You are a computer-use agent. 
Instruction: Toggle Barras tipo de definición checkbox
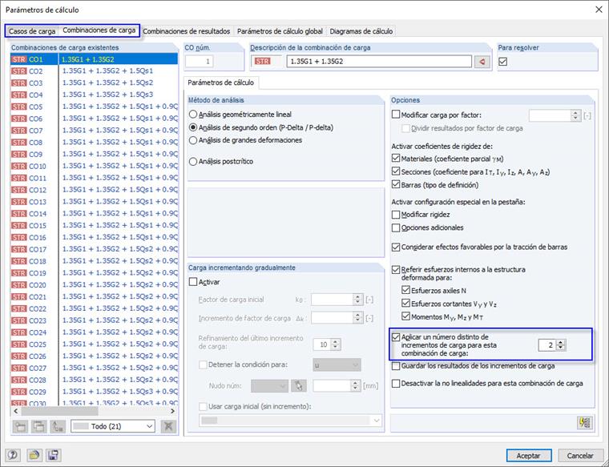396,184
